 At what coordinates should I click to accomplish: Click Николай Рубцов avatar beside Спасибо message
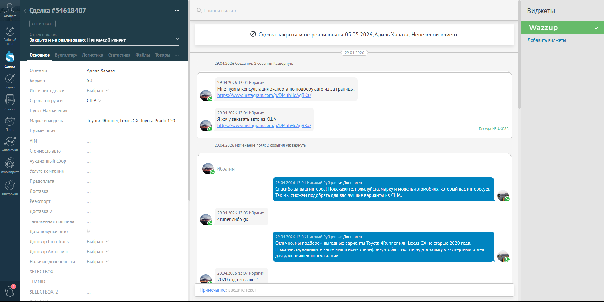tap(503, 196)
